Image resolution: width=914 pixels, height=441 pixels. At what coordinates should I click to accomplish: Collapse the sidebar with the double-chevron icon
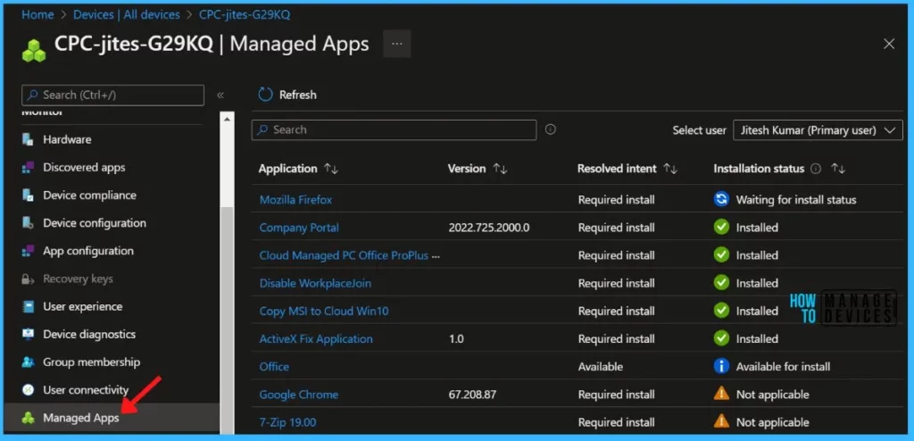tap(220, 96)
